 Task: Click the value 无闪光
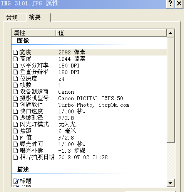point(67,125)
